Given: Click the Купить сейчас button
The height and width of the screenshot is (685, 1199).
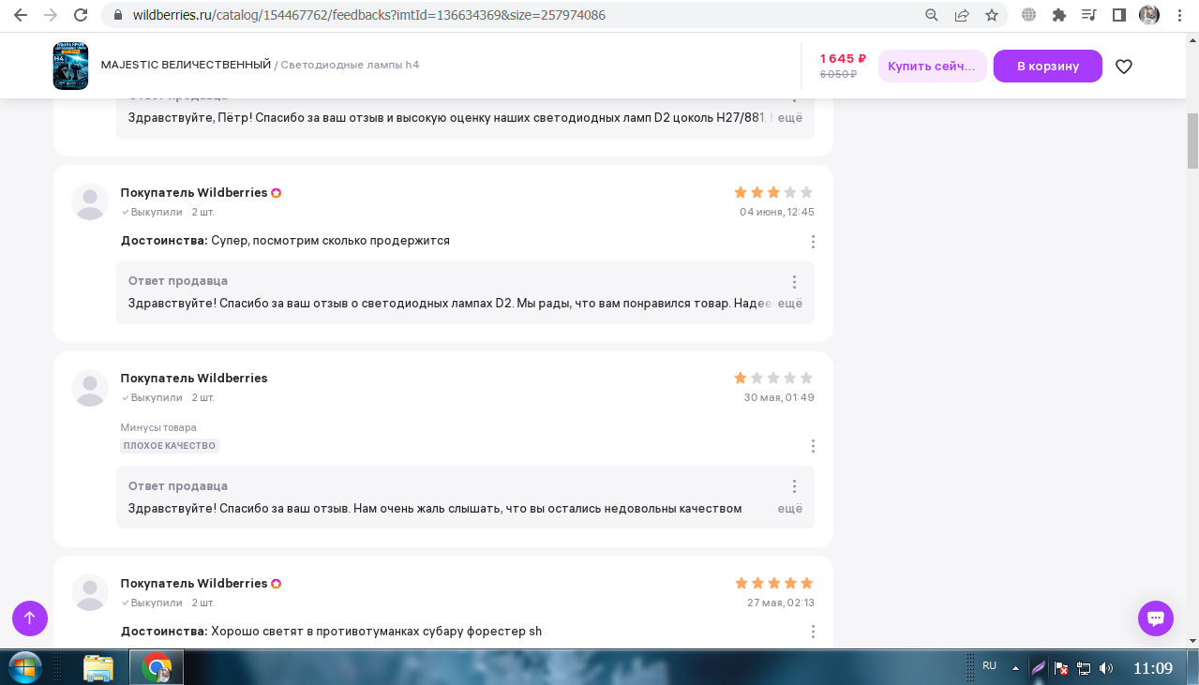Looking at the screenshot, I should tap(932, 66).
